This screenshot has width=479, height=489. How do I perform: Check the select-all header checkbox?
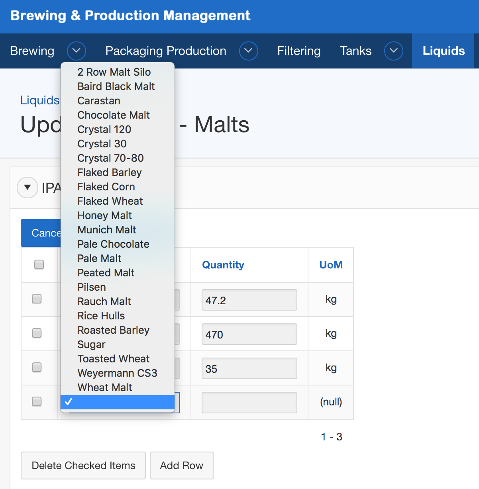point(39,264)
